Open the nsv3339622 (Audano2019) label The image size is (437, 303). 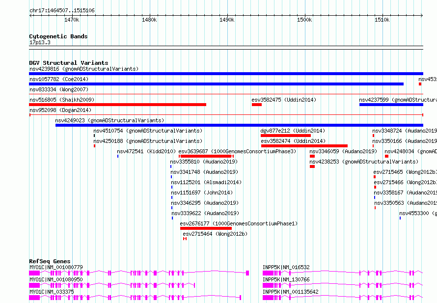click(x=205, y=213)
